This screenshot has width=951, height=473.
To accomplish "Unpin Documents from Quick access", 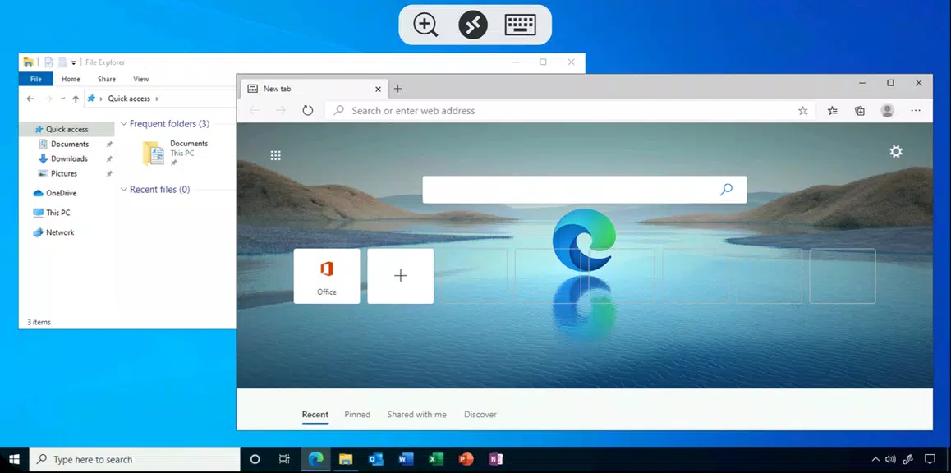I will 108,144.
